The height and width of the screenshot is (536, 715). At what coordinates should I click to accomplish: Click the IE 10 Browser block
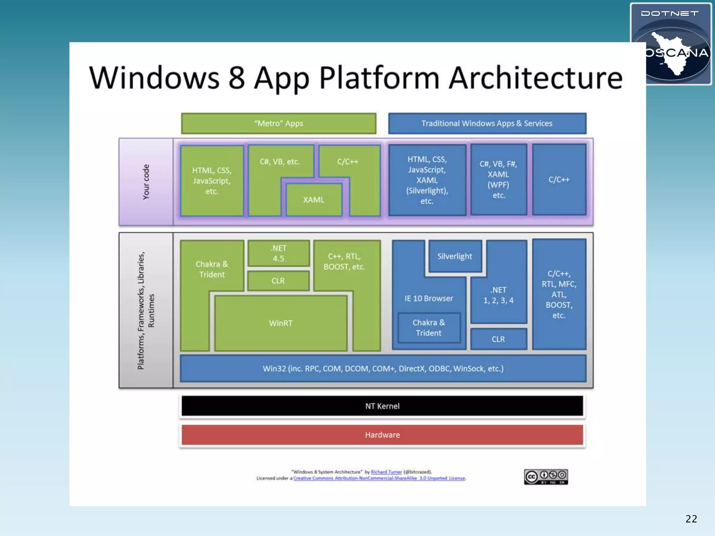click(429, 298)
